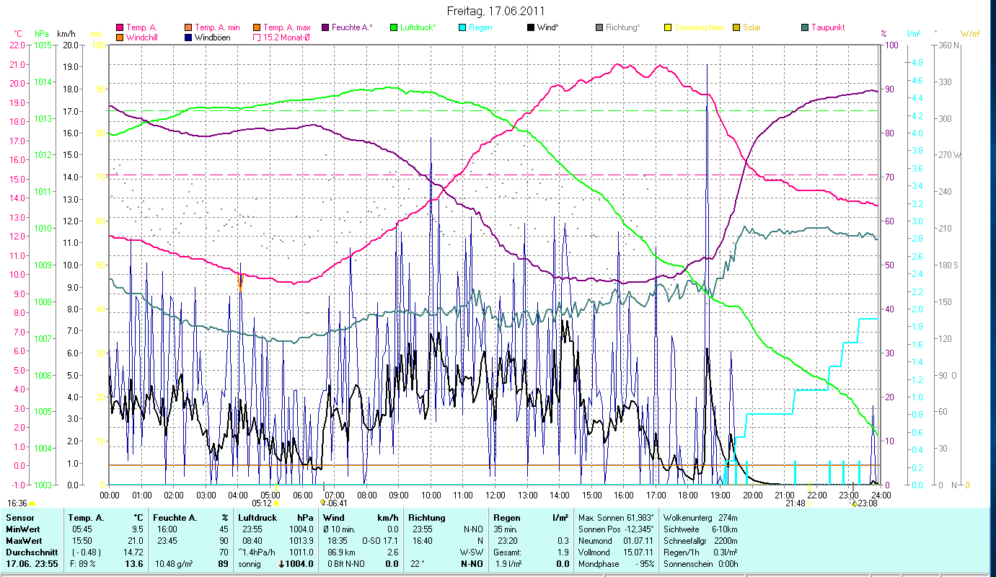Click the timestamp 17.06. 23:55
This screenshot has height=577, width=996.
(x=32, y=564)
